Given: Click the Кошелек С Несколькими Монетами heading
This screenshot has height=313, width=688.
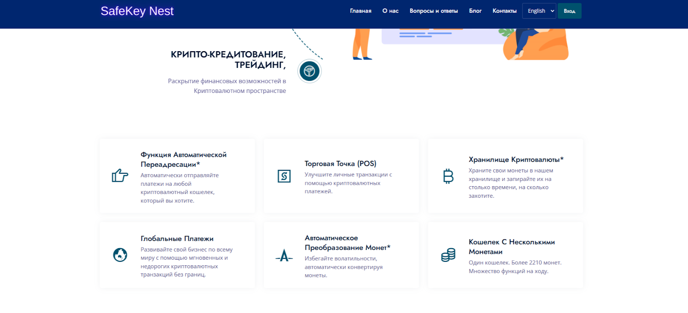Looking at the screenshot, I should tap(512, 247).
